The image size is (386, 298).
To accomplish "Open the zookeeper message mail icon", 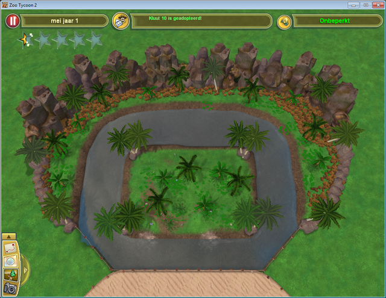I will click(x=121, y=21).
